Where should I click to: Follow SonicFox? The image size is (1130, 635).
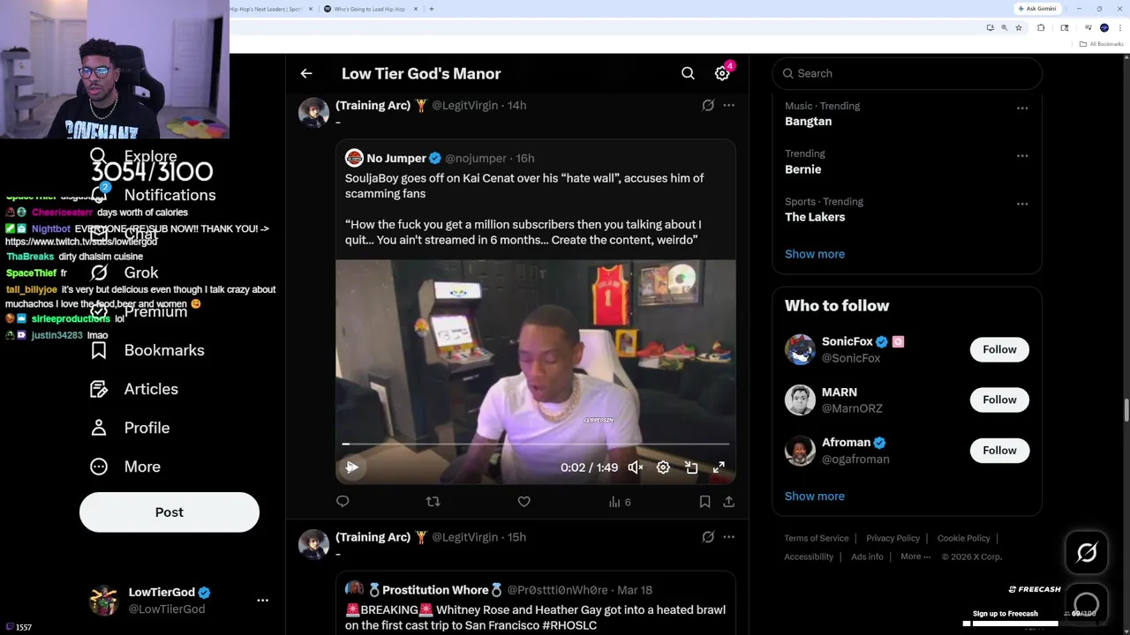pyautogui.click(x=999, y=349)
